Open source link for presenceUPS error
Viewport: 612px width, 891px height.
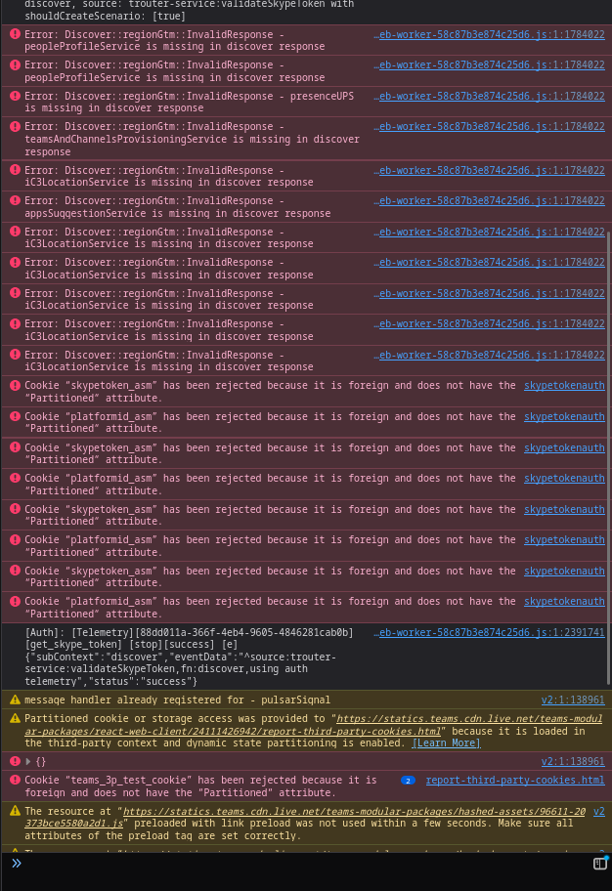(x=489, y=96)
